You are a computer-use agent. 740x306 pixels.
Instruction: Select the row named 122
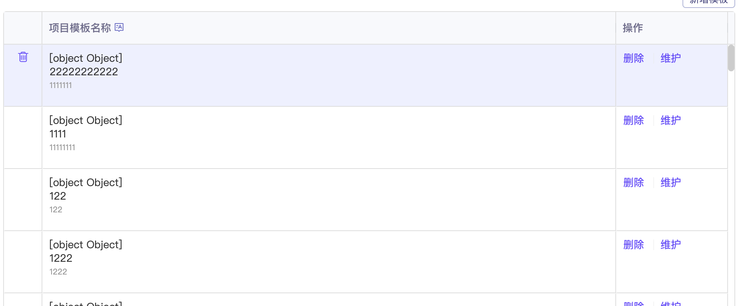click(366, 200)
